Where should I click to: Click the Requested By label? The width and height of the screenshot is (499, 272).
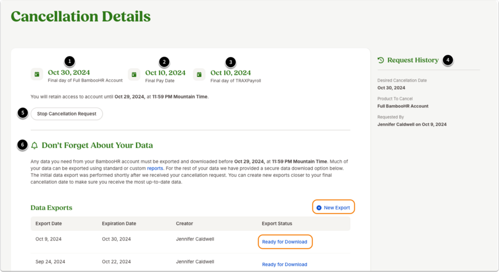tap(390, 117)
